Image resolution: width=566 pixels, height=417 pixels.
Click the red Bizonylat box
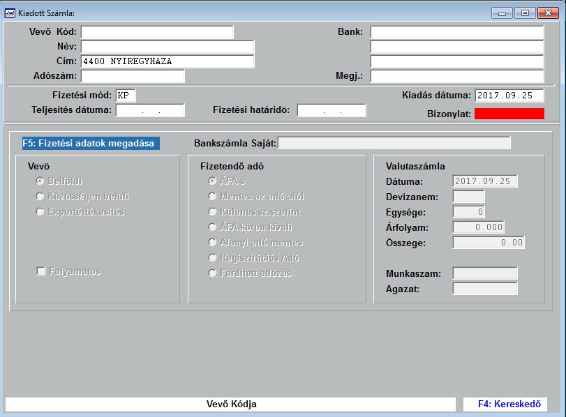click(x=509, y=114)
